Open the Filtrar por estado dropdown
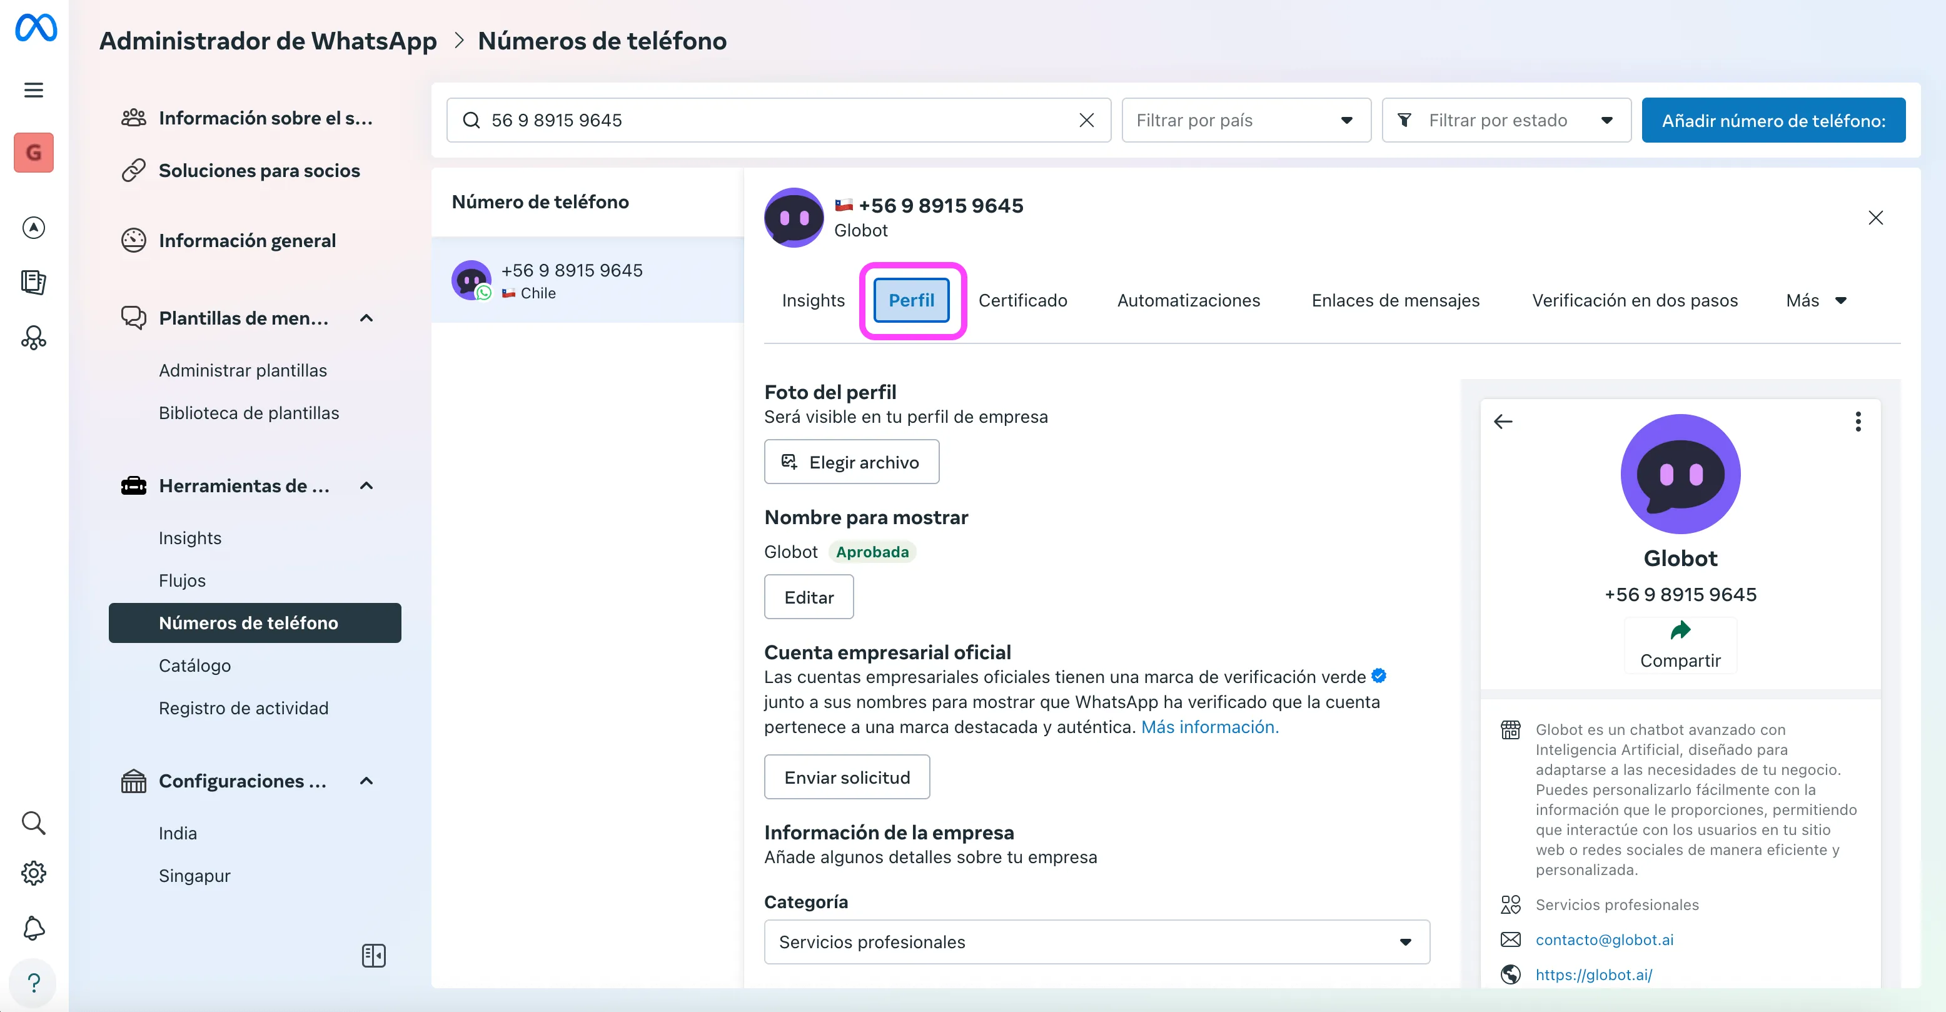Screen dimensions: 1946x1012 (x=1505, y=120)
